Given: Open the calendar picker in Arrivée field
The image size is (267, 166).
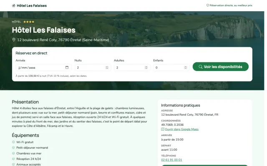Looking at the screenshot, I should pyautogui.click(x=67, y=67).
